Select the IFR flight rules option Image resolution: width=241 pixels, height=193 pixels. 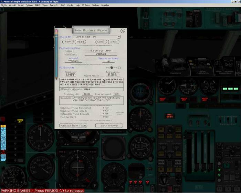point(111,68)
